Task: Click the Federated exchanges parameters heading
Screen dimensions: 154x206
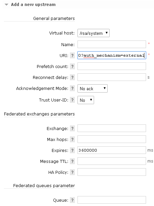Action: click(x=39, y=114)
